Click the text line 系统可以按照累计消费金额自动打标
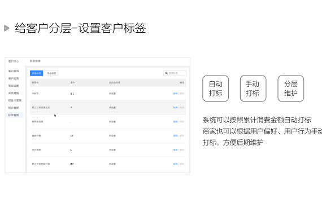The width and height of the screenshot is (322, 203). pyautogui.click(x=256, y=120)
